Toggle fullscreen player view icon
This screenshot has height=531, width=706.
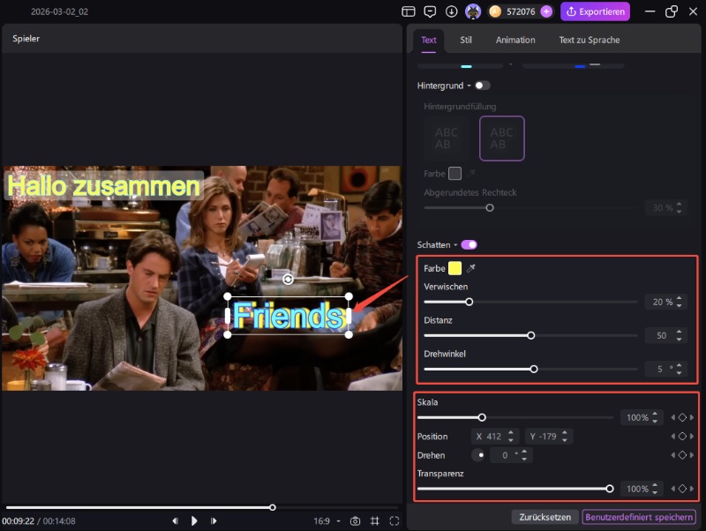tap(394, 521)
